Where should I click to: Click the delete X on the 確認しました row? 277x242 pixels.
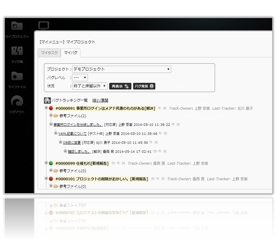165,151
